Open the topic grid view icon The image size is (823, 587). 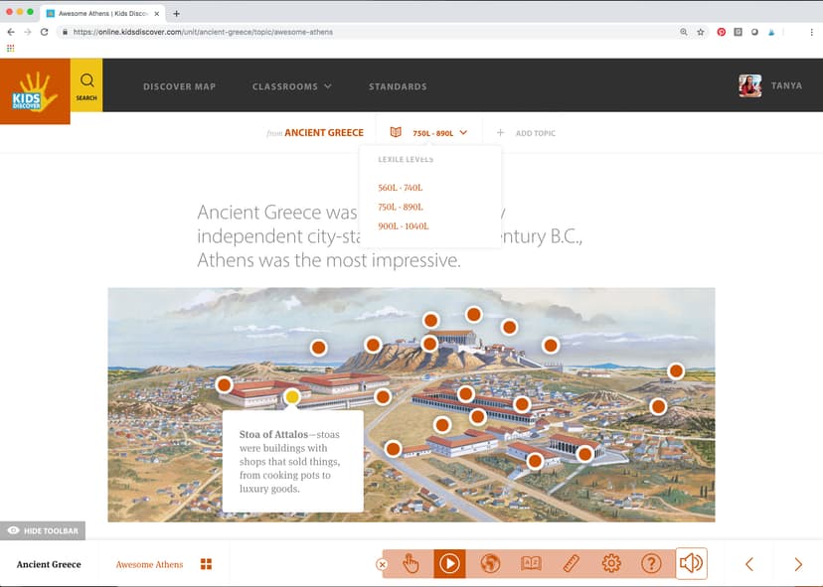click(207, 564)
